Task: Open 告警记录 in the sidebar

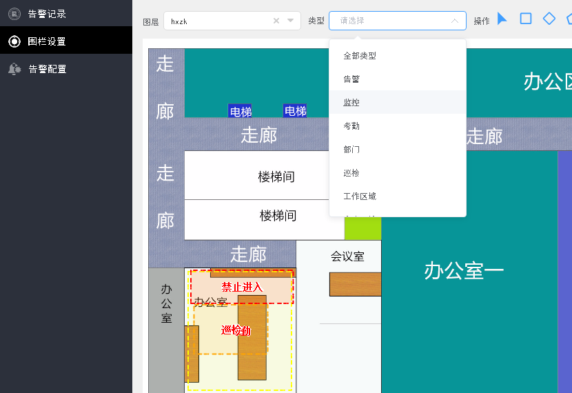Action: (65, 14)
